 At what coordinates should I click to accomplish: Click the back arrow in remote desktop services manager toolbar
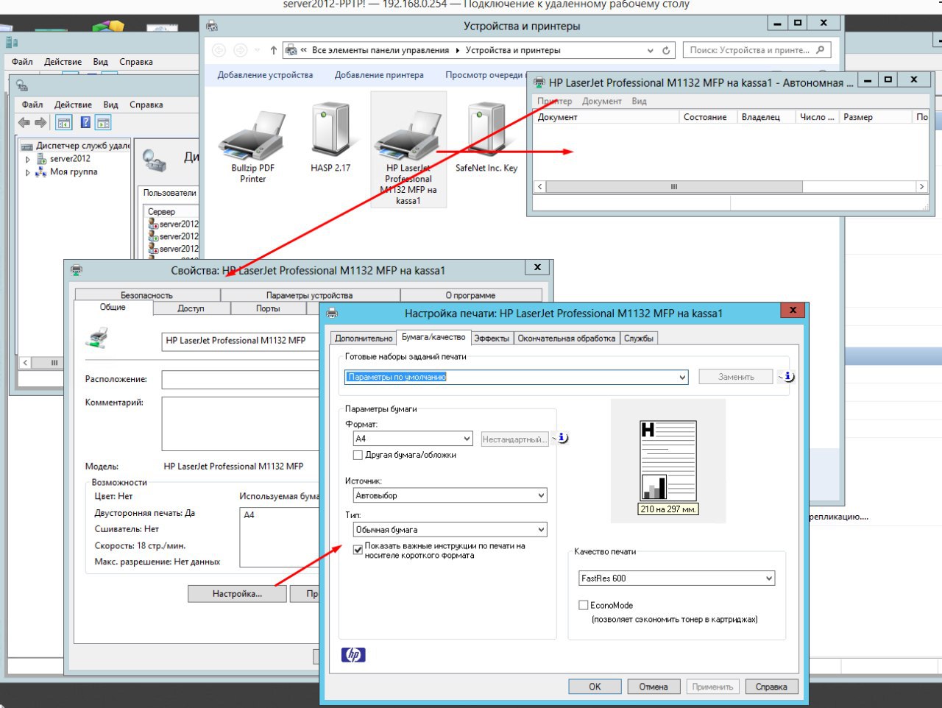[24, 123]
